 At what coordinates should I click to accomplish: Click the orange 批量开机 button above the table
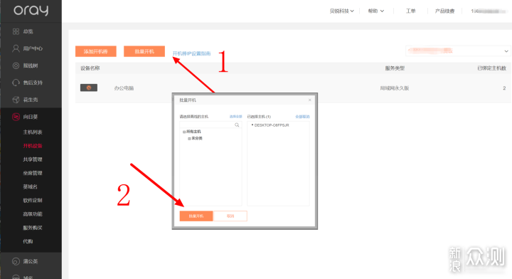144,51
